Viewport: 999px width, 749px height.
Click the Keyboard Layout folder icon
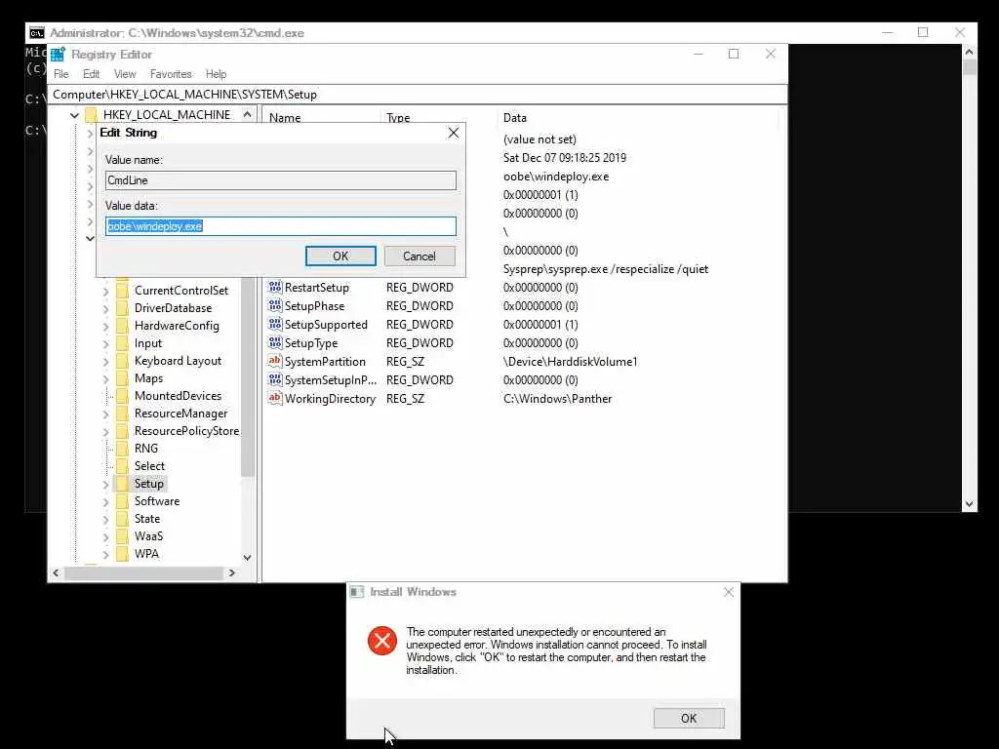(x=122, y=361)
